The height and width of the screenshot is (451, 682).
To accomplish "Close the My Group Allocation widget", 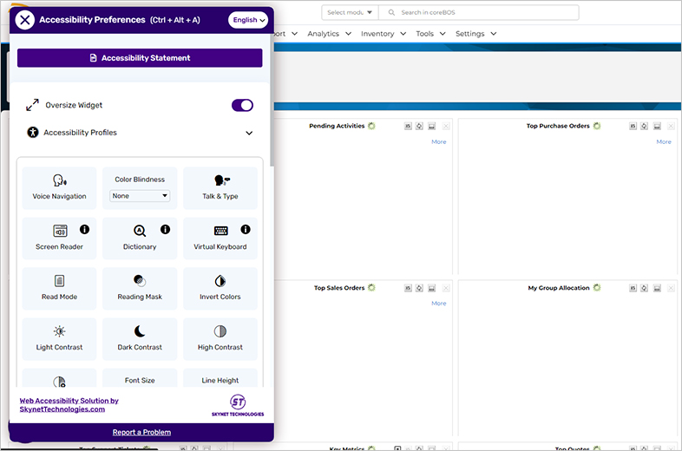I will (671, 288).
